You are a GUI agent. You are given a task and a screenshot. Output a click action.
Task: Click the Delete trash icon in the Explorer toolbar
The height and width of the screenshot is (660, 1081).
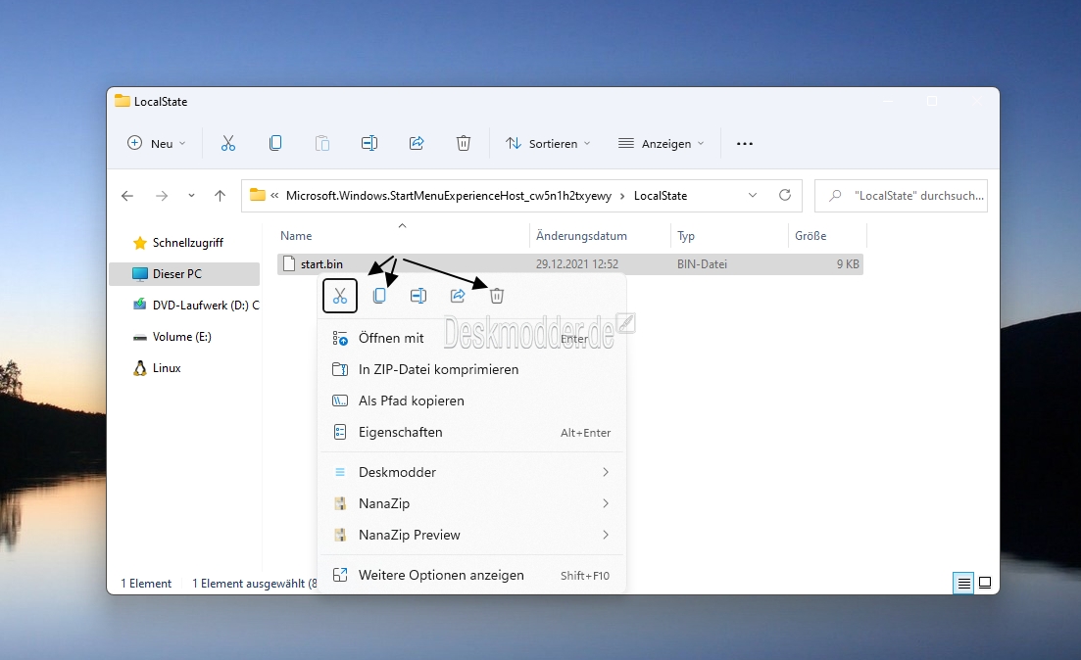tap(464, 143)
